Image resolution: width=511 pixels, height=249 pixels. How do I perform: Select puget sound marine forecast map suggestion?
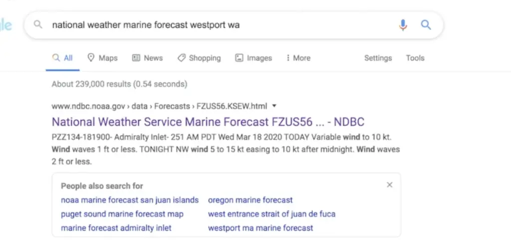pyautogui.click(x=122, y=214)
